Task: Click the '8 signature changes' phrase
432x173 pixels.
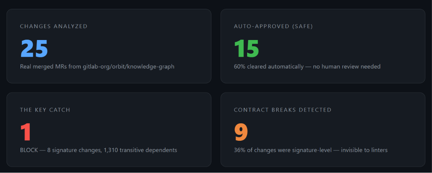Action: point(74,150)
